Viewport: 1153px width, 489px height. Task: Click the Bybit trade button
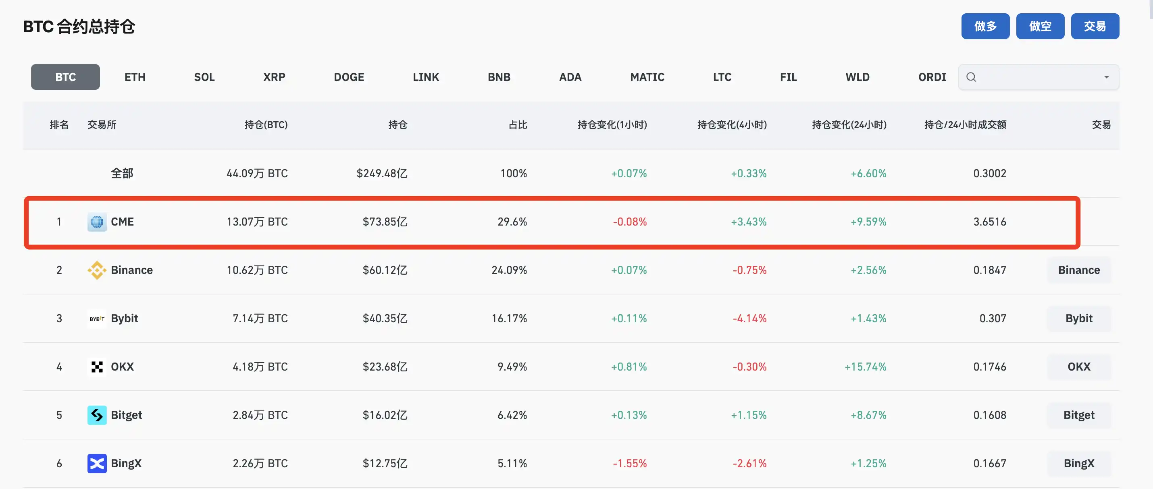coord(1079,319)
